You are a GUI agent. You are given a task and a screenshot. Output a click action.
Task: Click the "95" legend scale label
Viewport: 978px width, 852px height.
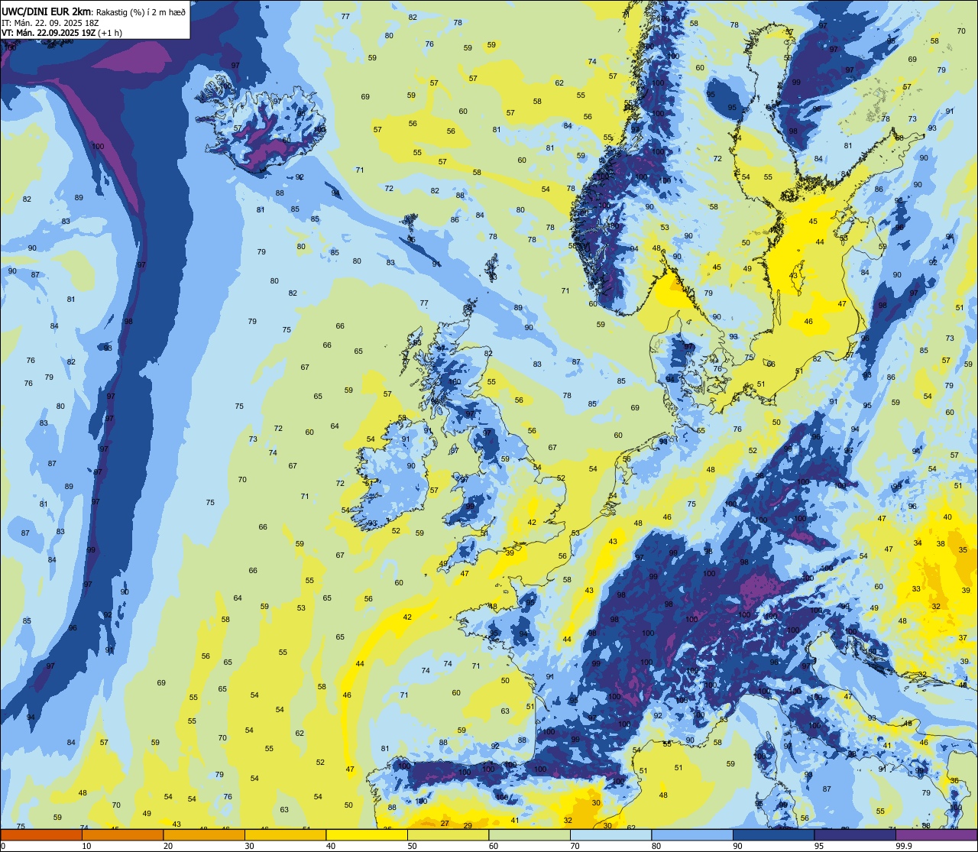click(x=818, y=846)
